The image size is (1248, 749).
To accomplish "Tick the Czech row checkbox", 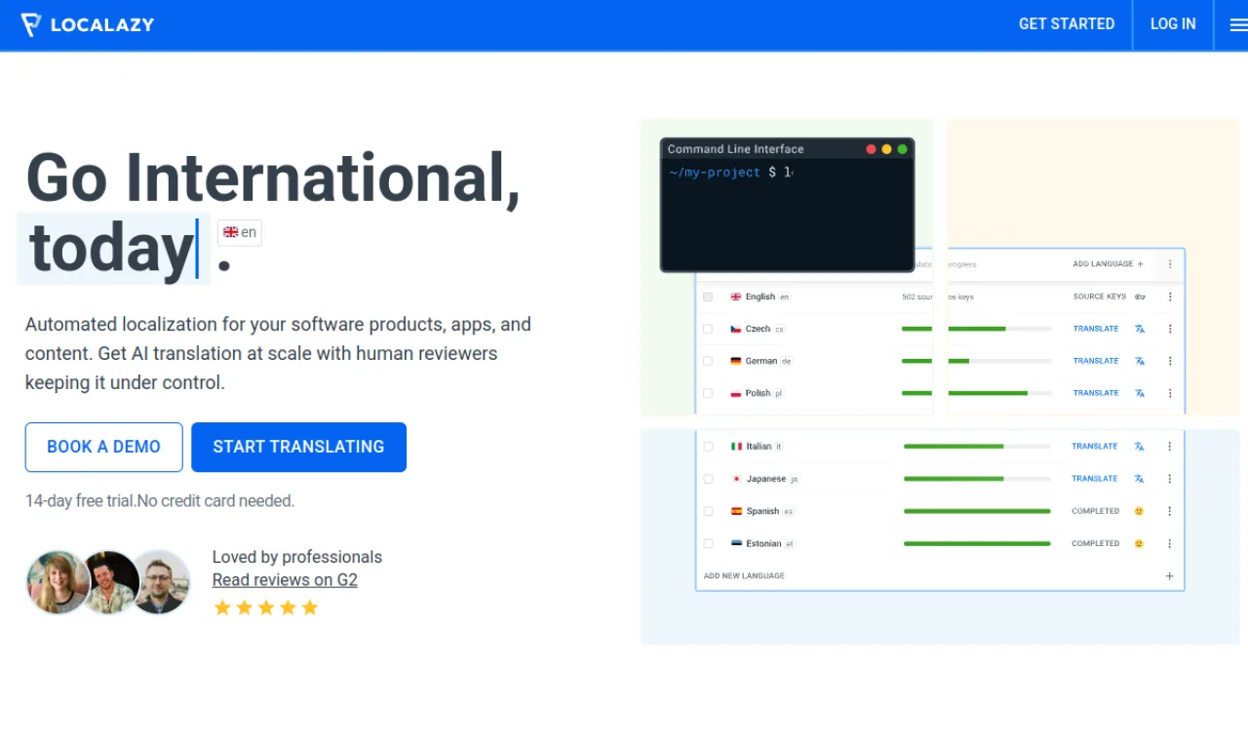I will [708, 329].
